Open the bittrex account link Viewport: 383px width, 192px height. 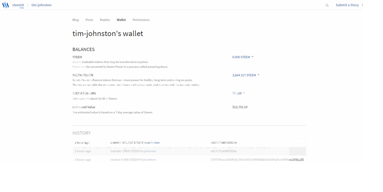(x=151, y=160)
